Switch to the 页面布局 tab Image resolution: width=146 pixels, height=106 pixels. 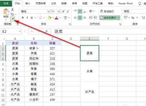click(x=41, y=4)
